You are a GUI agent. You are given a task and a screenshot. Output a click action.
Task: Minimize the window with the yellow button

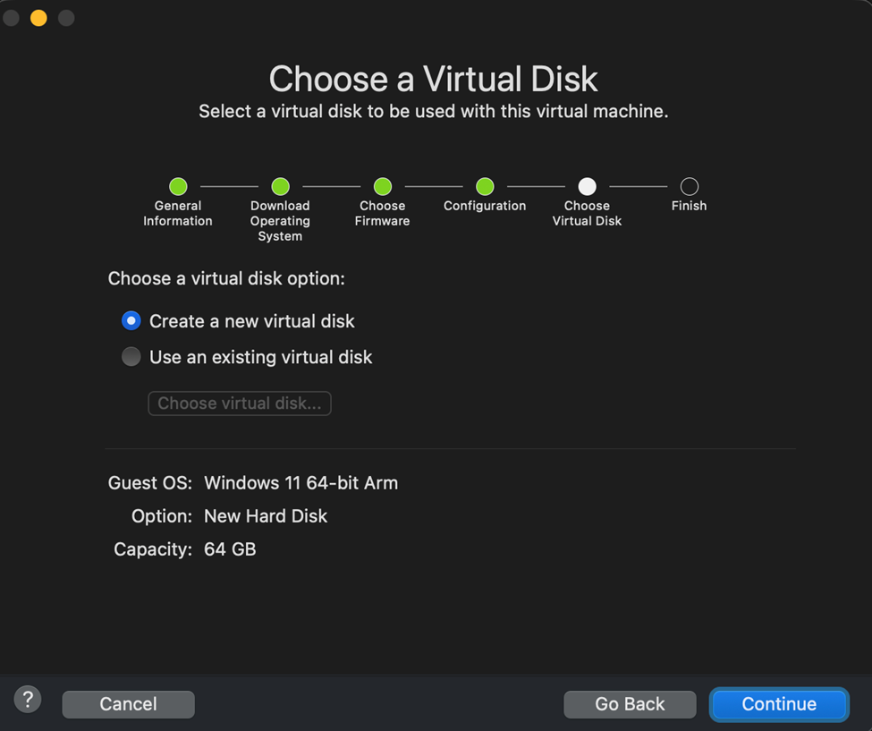38,18
